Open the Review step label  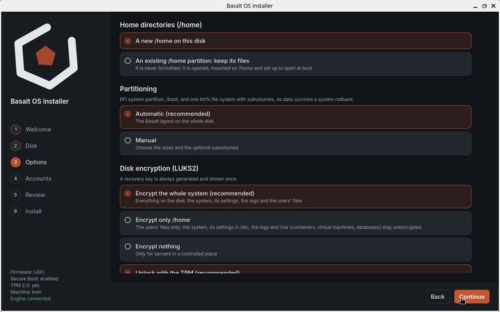35,195
